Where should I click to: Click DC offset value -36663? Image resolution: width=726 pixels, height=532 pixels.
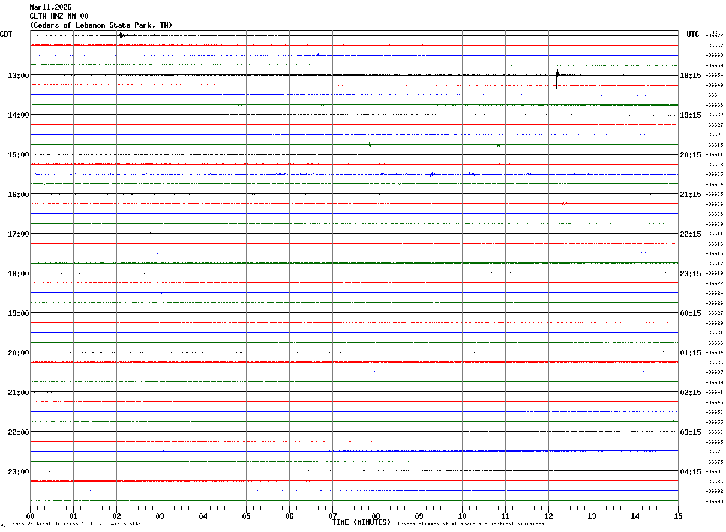click(715, 55)
